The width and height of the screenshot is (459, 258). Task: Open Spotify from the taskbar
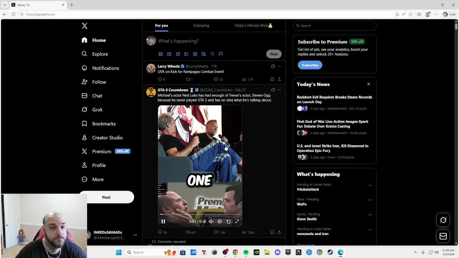tap(246, 252)
